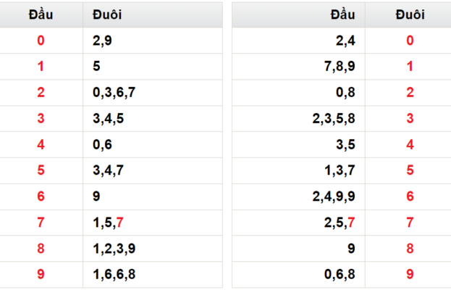Click the cell with 2,4,9,9

tap(298, 196)
